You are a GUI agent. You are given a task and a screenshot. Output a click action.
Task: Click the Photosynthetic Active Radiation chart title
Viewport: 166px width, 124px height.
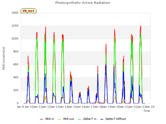[82, 3]
